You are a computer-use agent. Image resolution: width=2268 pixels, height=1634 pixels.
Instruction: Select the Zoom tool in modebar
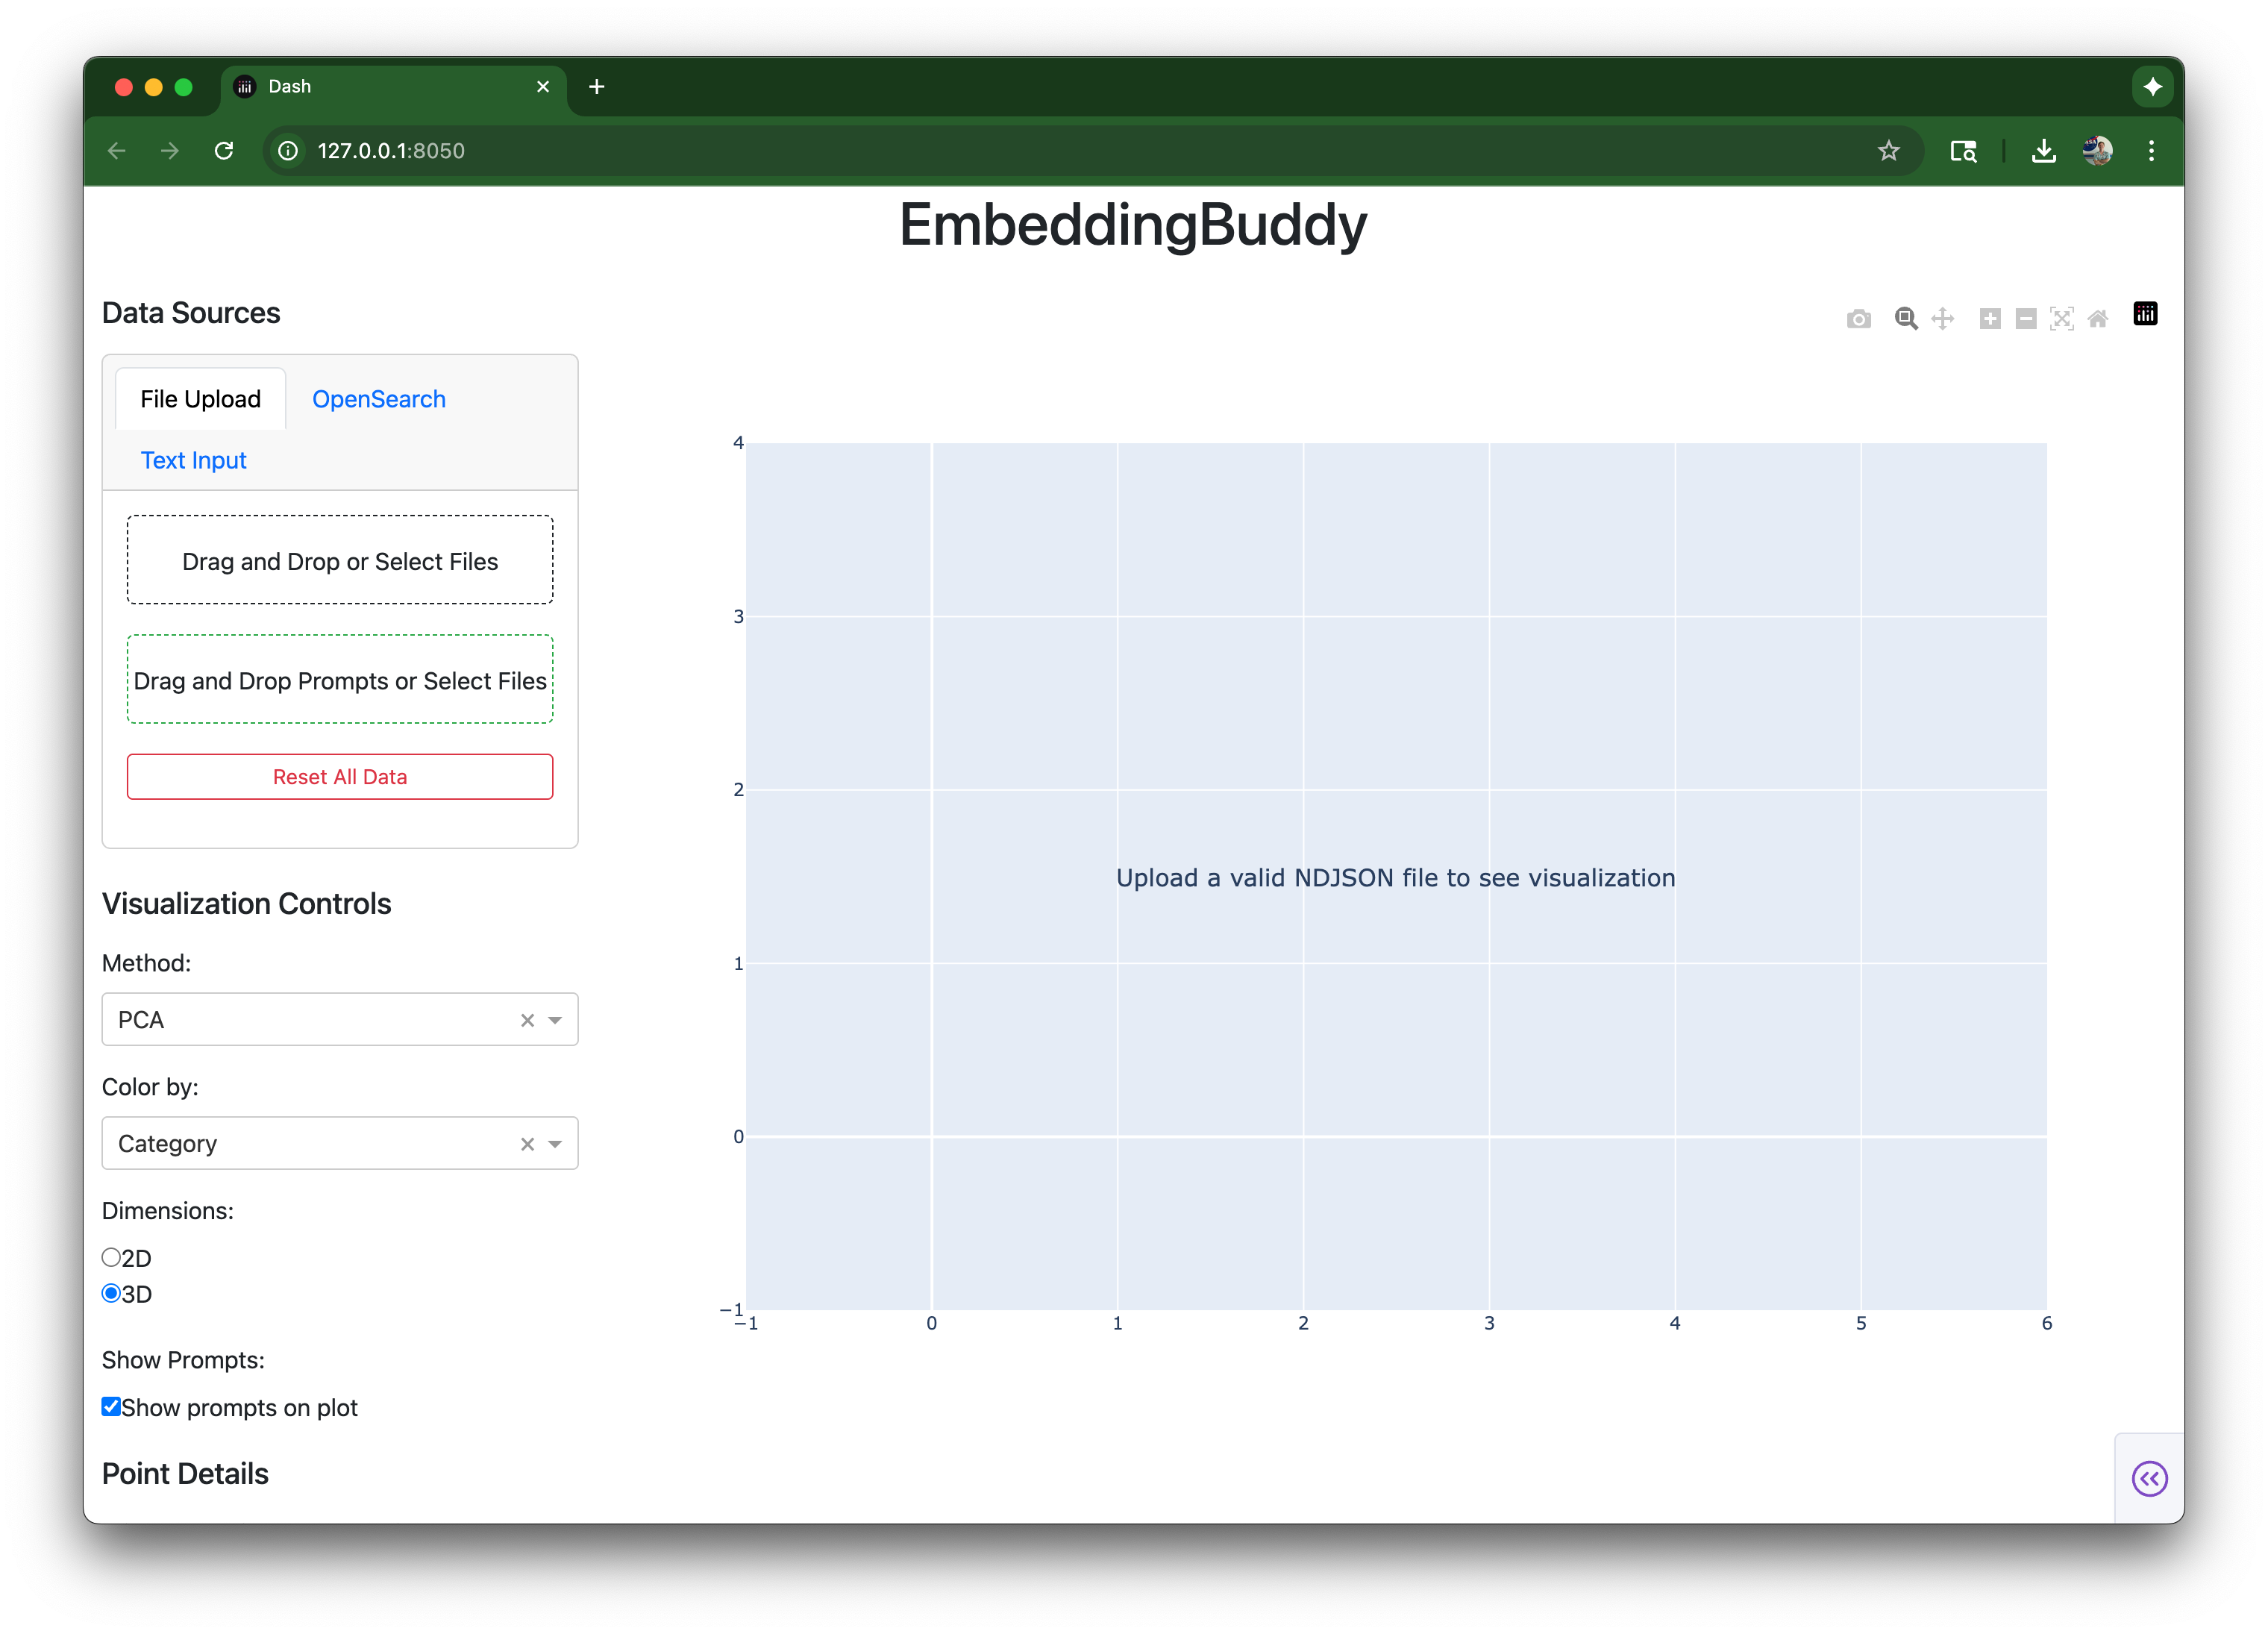coord(1906,319)
